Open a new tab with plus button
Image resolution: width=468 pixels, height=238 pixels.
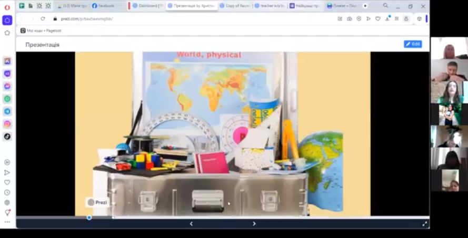coord(365,6)
